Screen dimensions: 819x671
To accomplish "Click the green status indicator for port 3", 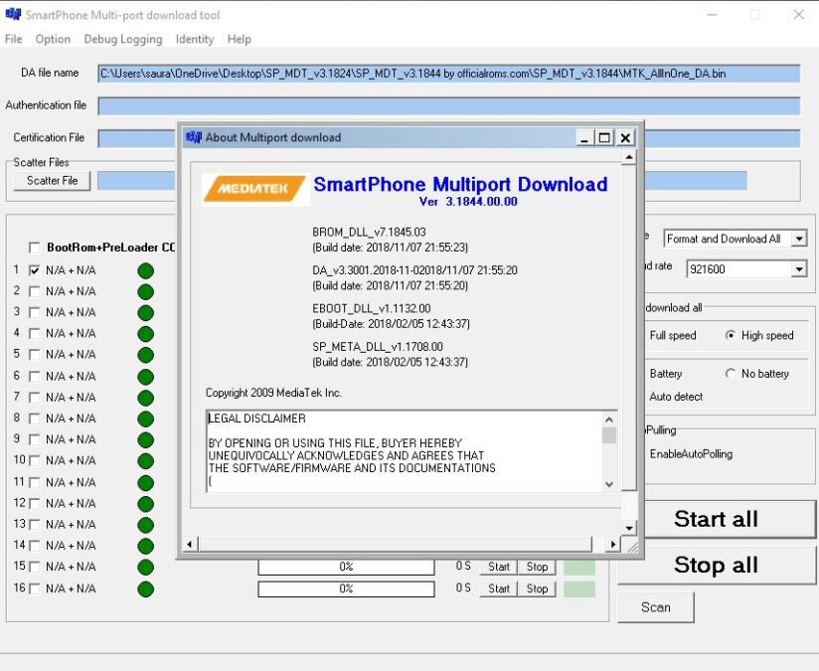I will pyautogui.click(x=146, y=312).
